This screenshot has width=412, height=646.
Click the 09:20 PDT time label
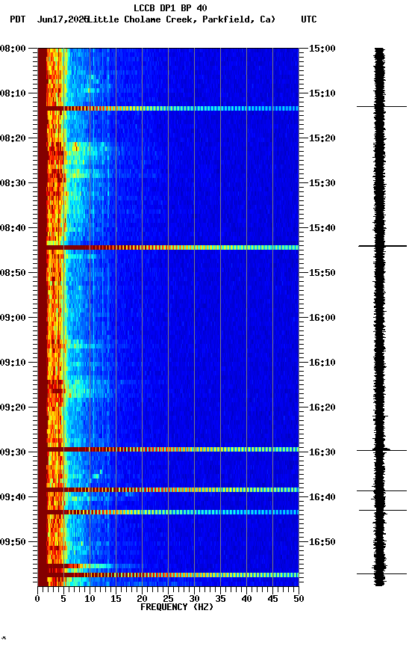click(13, 407)
